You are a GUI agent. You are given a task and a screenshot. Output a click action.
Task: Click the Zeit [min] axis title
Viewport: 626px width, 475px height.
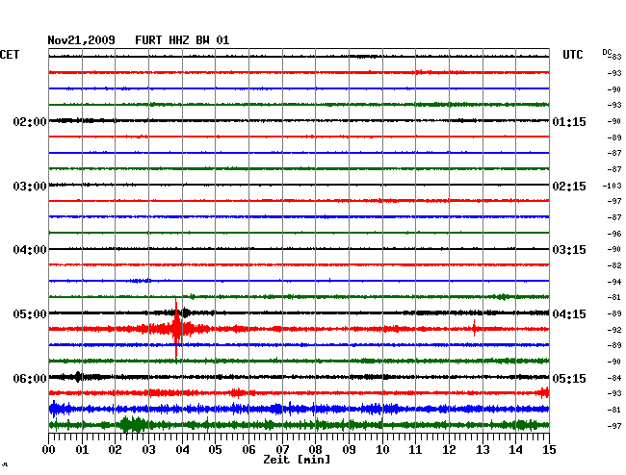297,460
